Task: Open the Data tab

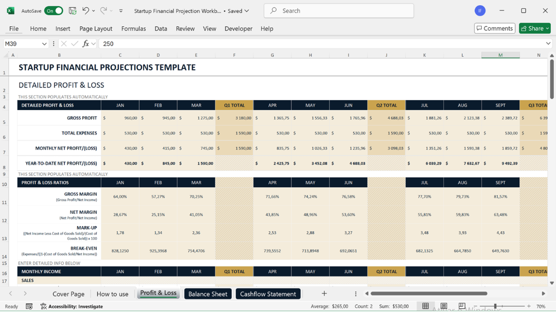Action: [x=161, y=29]
